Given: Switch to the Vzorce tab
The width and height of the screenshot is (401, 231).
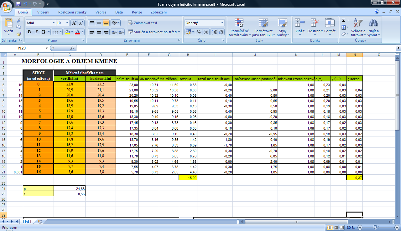Looking at the screenshot, I should coord(101,12).
